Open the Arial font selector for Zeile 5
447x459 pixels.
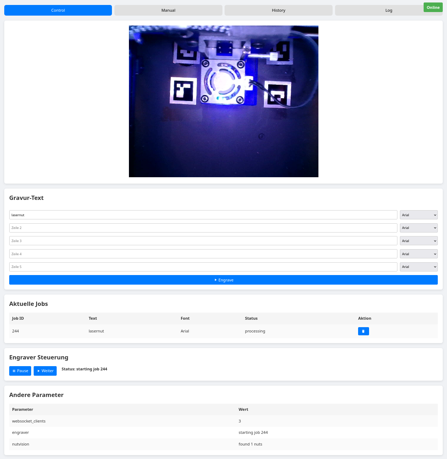click(x=419, y=267)
